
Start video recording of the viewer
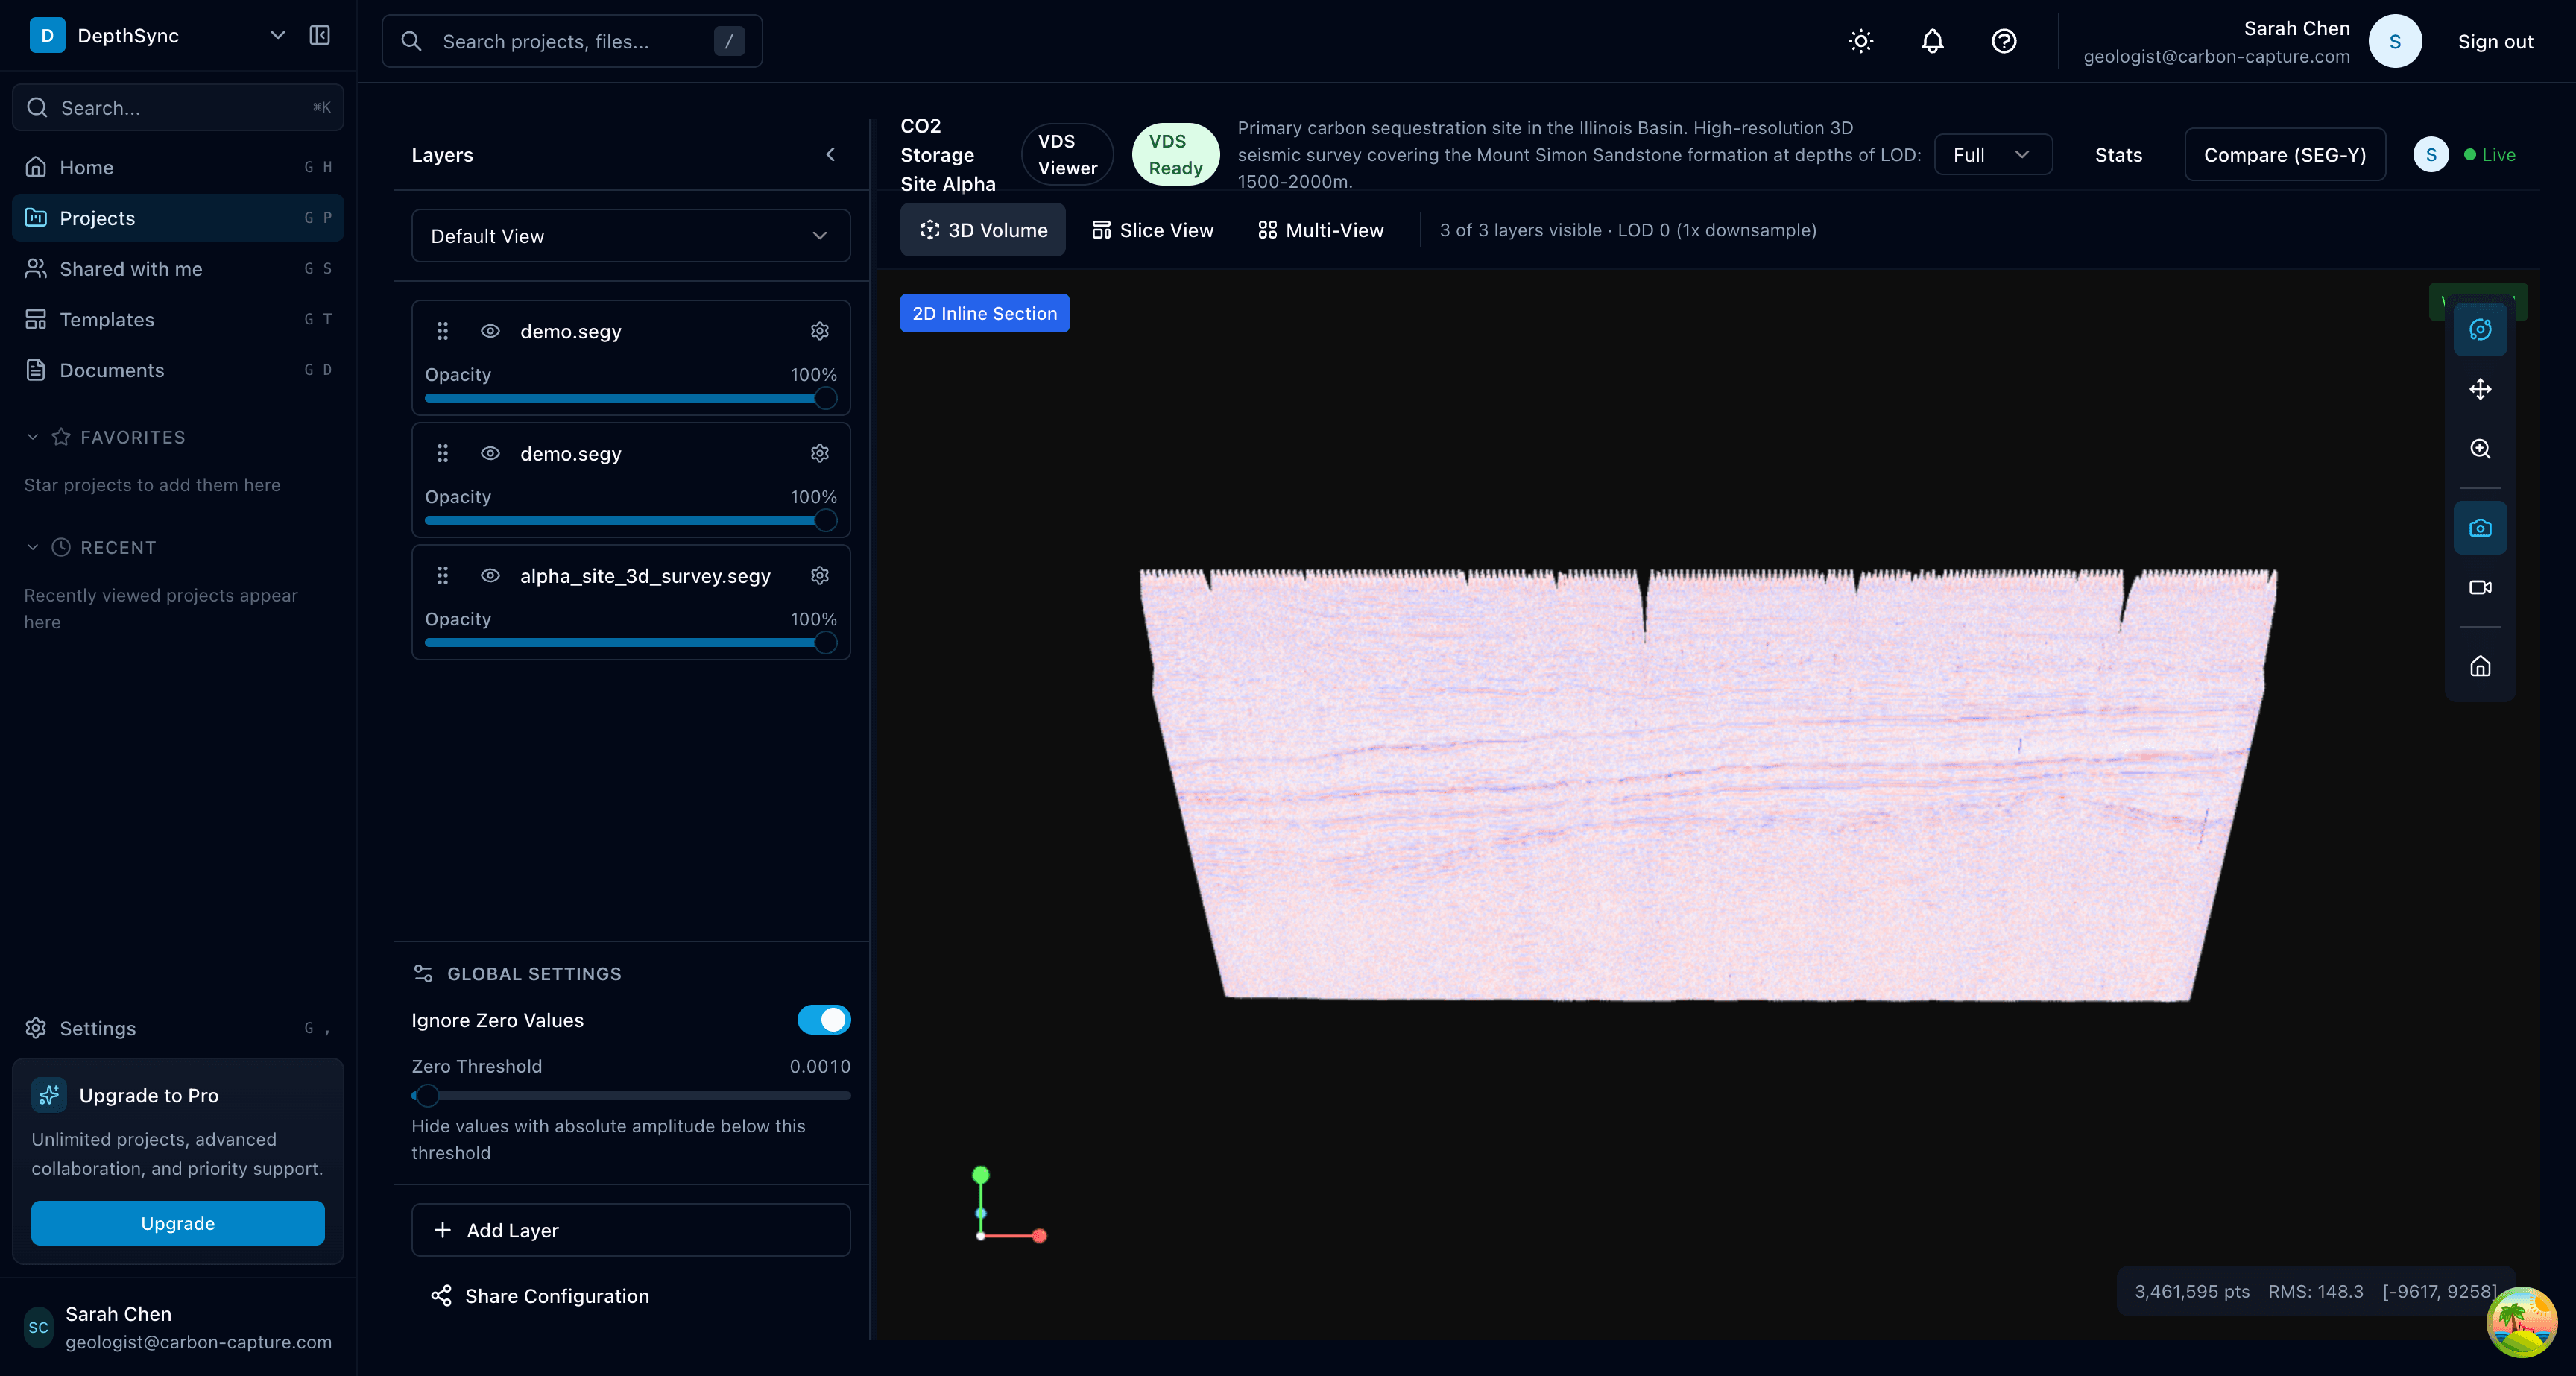2480,587
